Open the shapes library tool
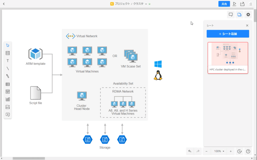The image size is (257, 160). point(8,53)
